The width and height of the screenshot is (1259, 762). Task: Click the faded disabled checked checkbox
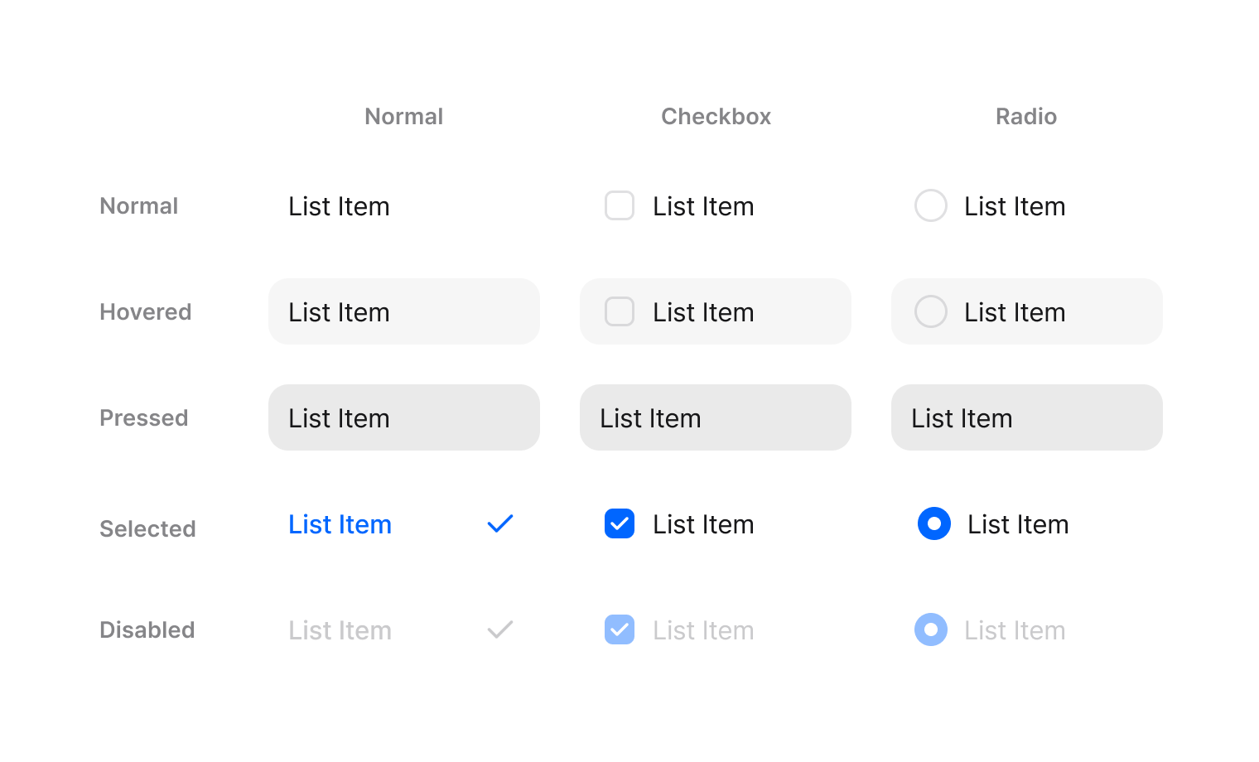620,629
